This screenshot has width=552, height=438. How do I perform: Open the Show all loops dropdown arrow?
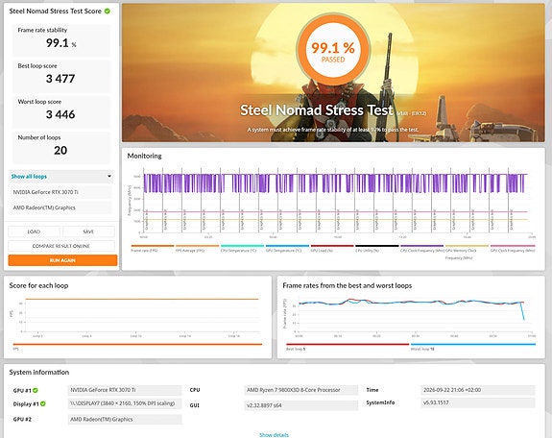[x=109, y=176]
